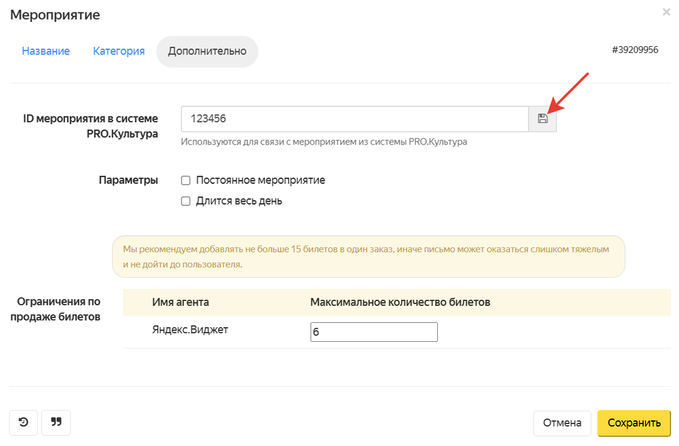Switch to the Название tab
Screen dimensions: 679x446
pos(46,51)
